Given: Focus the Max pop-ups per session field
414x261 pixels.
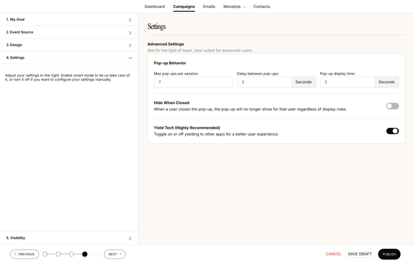Looking at the screenshot, I should 193,82.
